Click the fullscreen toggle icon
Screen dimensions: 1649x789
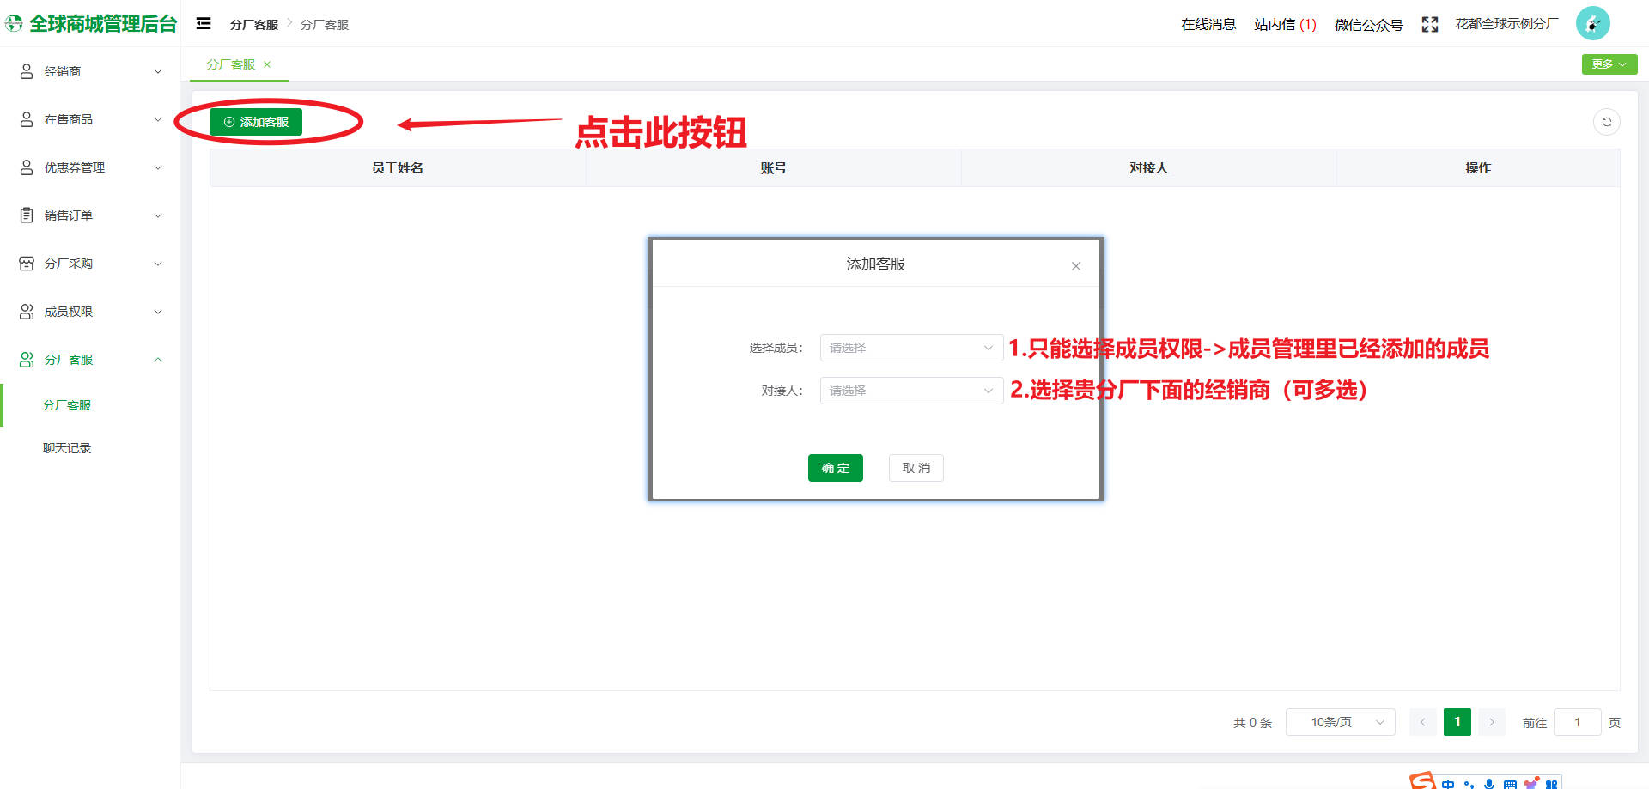pyautogui.click(x=1429, y=25)
